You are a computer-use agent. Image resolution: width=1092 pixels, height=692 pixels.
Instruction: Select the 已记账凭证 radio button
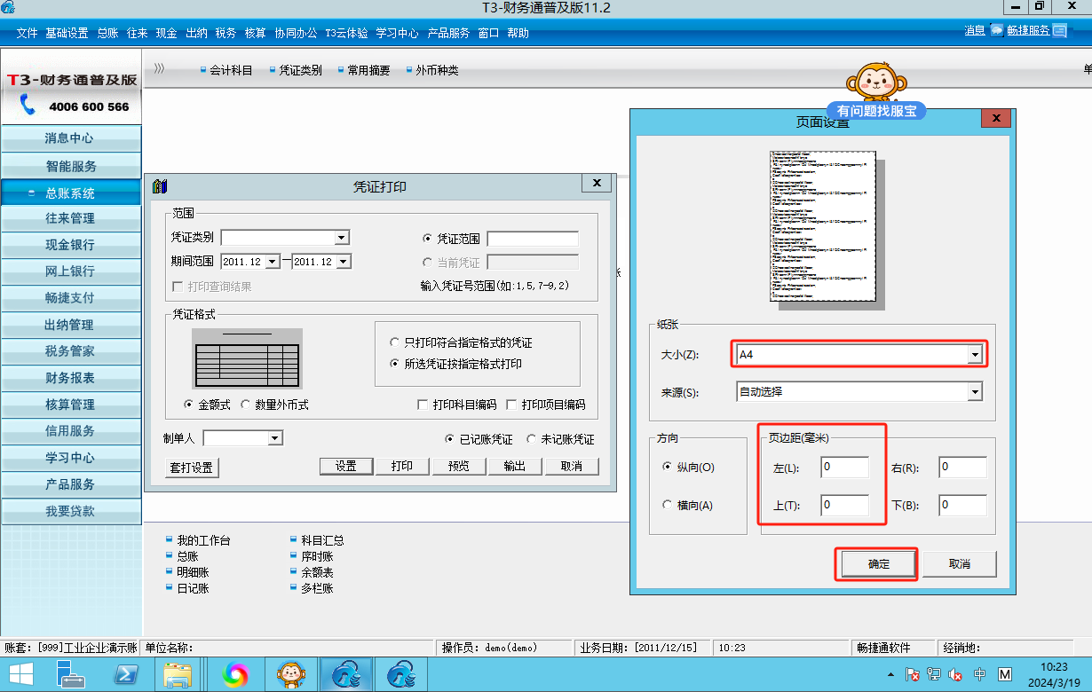(450, 439)
